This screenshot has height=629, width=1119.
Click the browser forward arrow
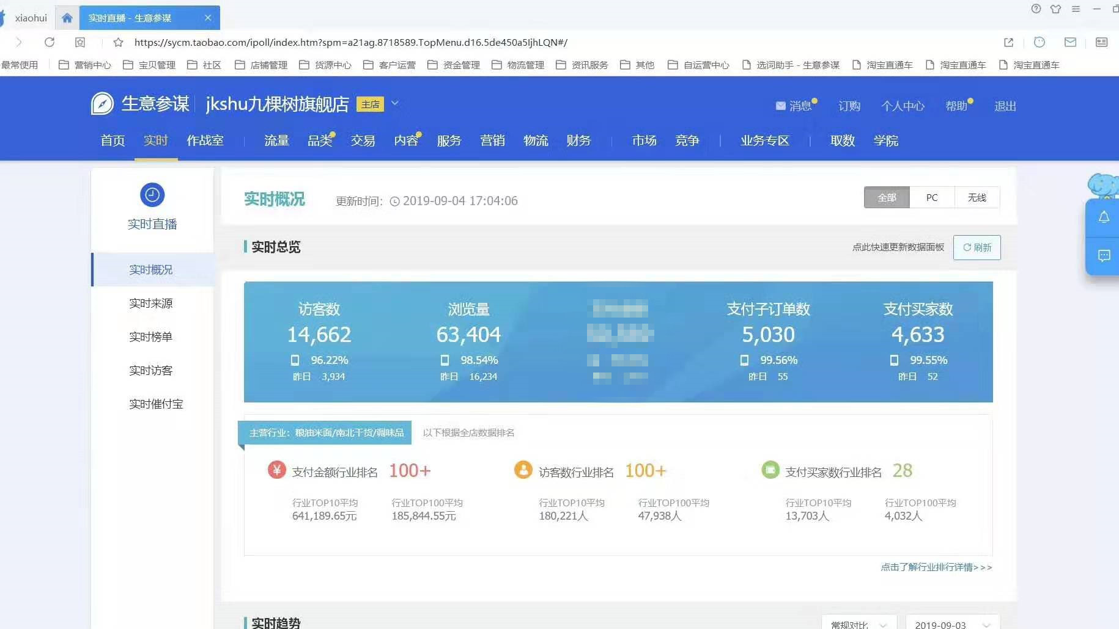coord(19,42)
